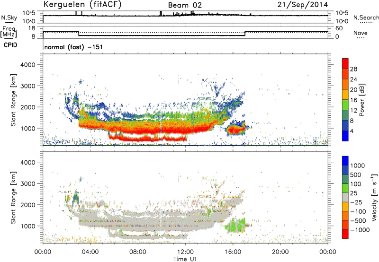Click the velocity panel 'Slant Range [km]' label
The width and height of the screenshot is (379, 262).
pos(13,198)
